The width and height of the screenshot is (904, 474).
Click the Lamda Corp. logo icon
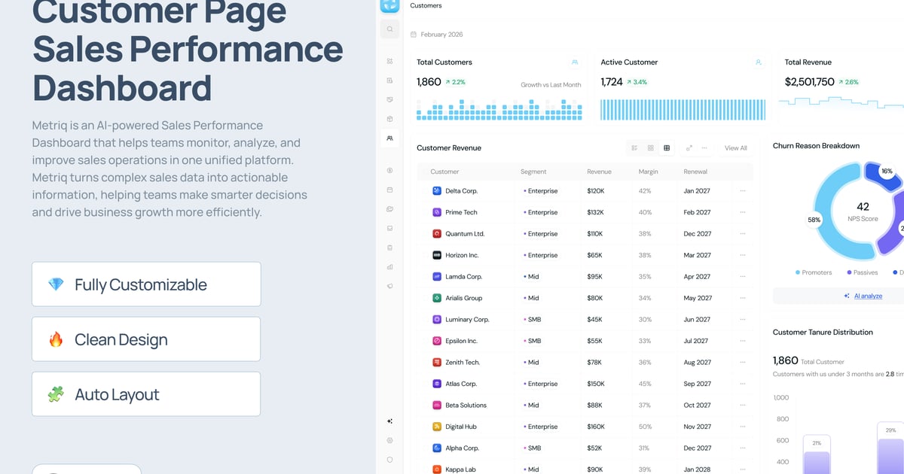436,277
